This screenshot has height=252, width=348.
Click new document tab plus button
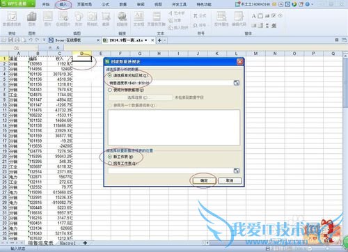(x=159, y=40)
